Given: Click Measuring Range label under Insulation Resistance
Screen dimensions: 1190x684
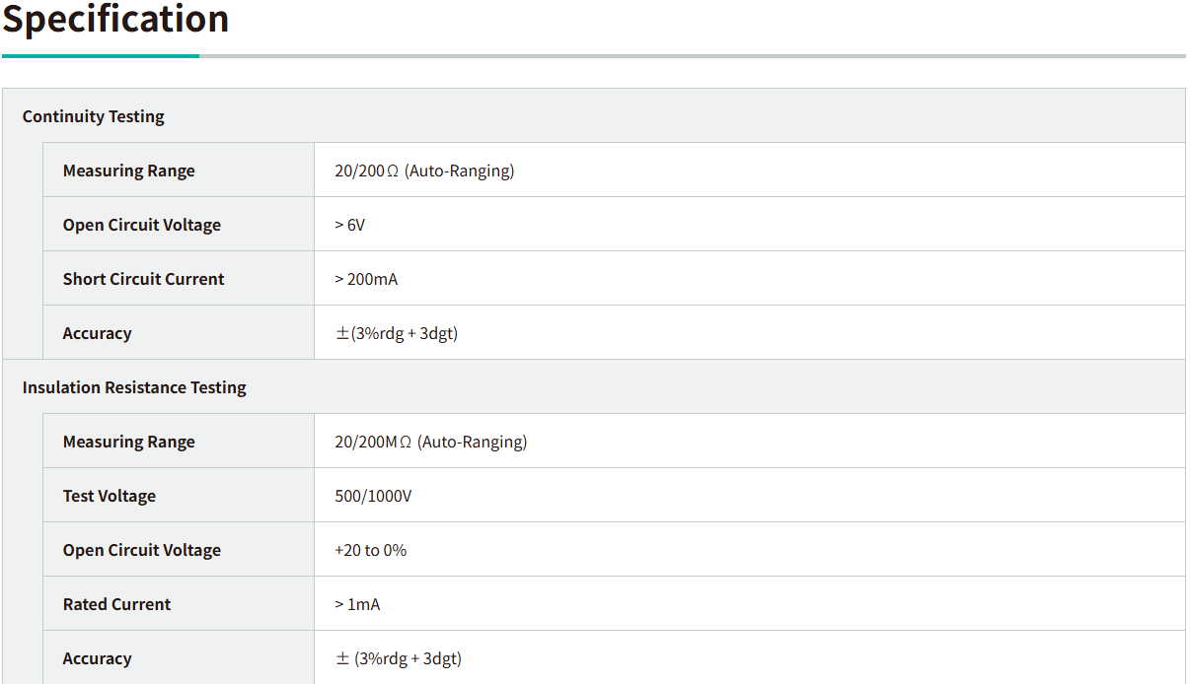Looking at the screenshot, I should tap(129, 442).
